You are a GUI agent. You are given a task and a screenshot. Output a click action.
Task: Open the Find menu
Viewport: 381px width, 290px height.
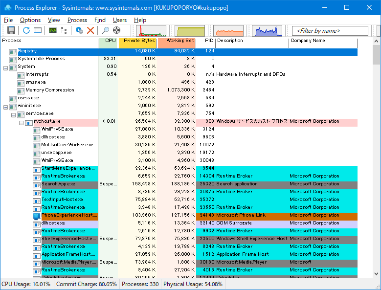pos(100,20)
